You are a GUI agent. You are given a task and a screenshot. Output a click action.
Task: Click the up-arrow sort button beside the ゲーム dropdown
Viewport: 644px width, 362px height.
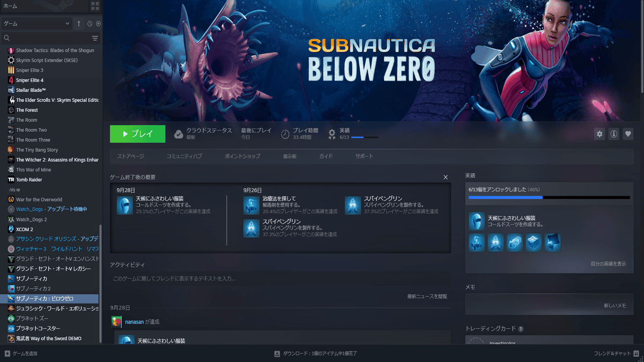[79, 24]
